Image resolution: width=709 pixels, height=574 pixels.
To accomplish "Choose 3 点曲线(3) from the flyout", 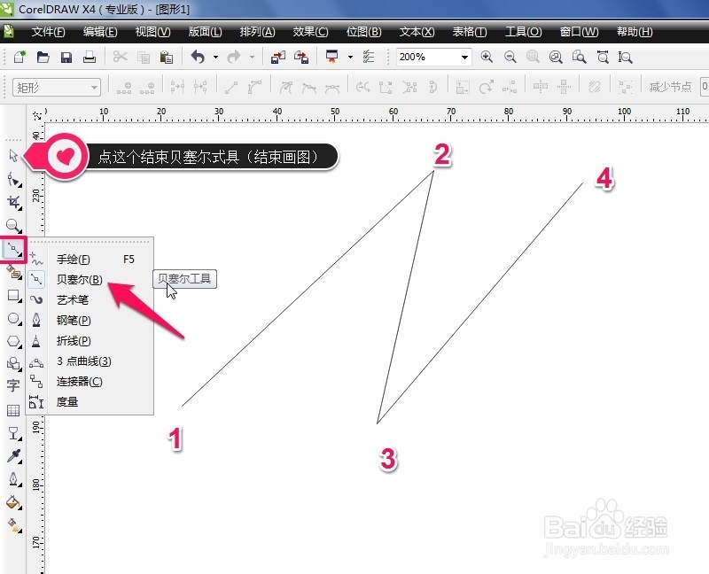I will pos(90,361).
